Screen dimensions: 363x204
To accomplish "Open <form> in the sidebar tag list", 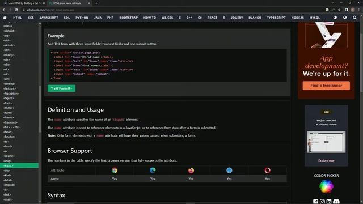I will 8,113.
